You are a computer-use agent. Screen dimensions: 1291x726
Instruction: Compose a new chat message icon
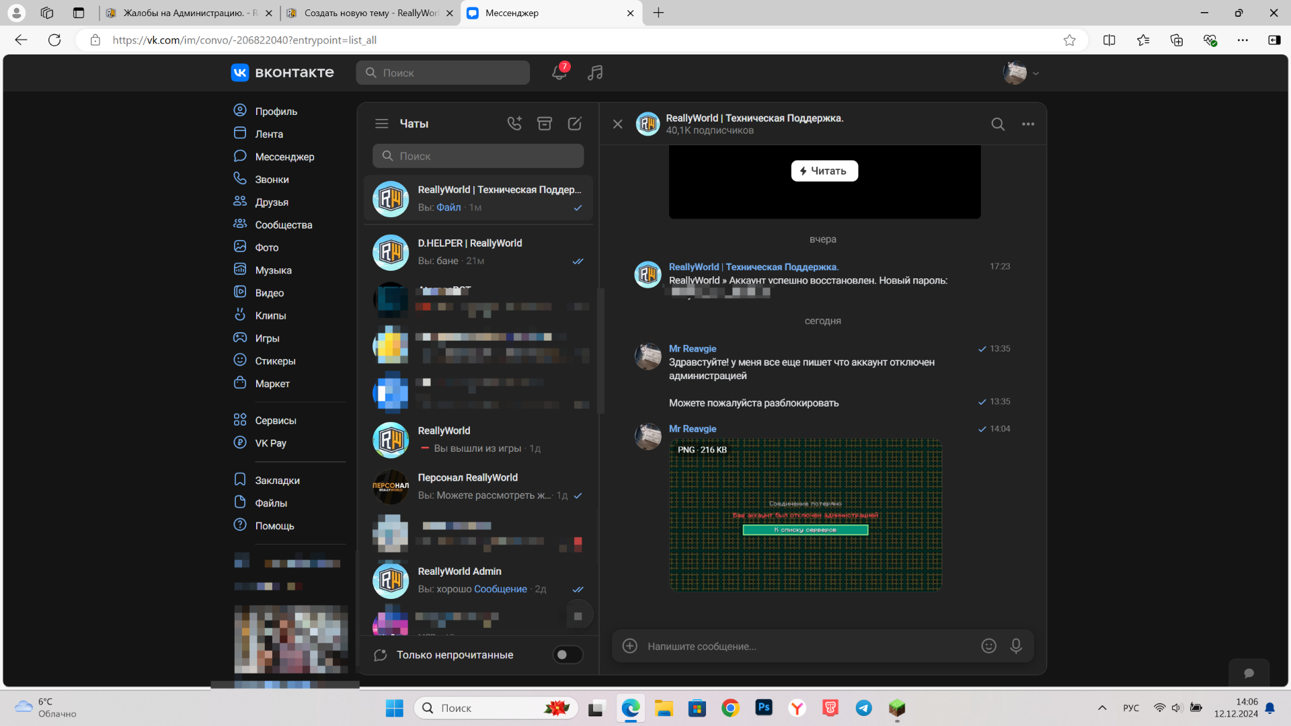click(x=575, y=124)
